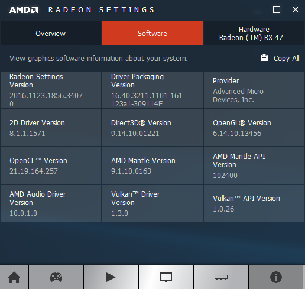Image resolution: width=305 pixels, height=289 pixels.
Task: Maximize the Radeon Settings window
Action: click(277, 9)
